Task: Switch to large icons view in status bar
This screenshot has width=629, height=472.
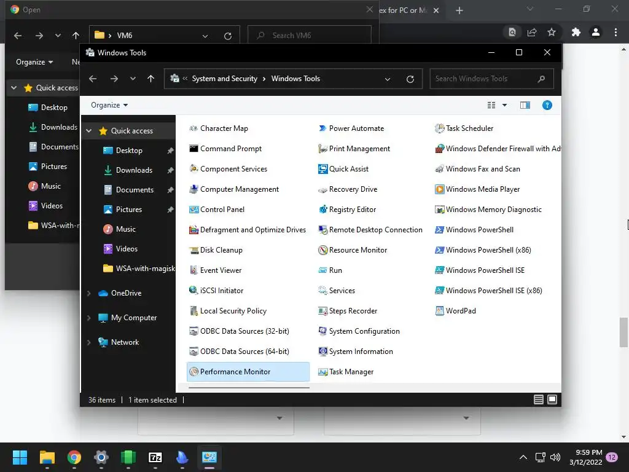Action: (552, 399)
